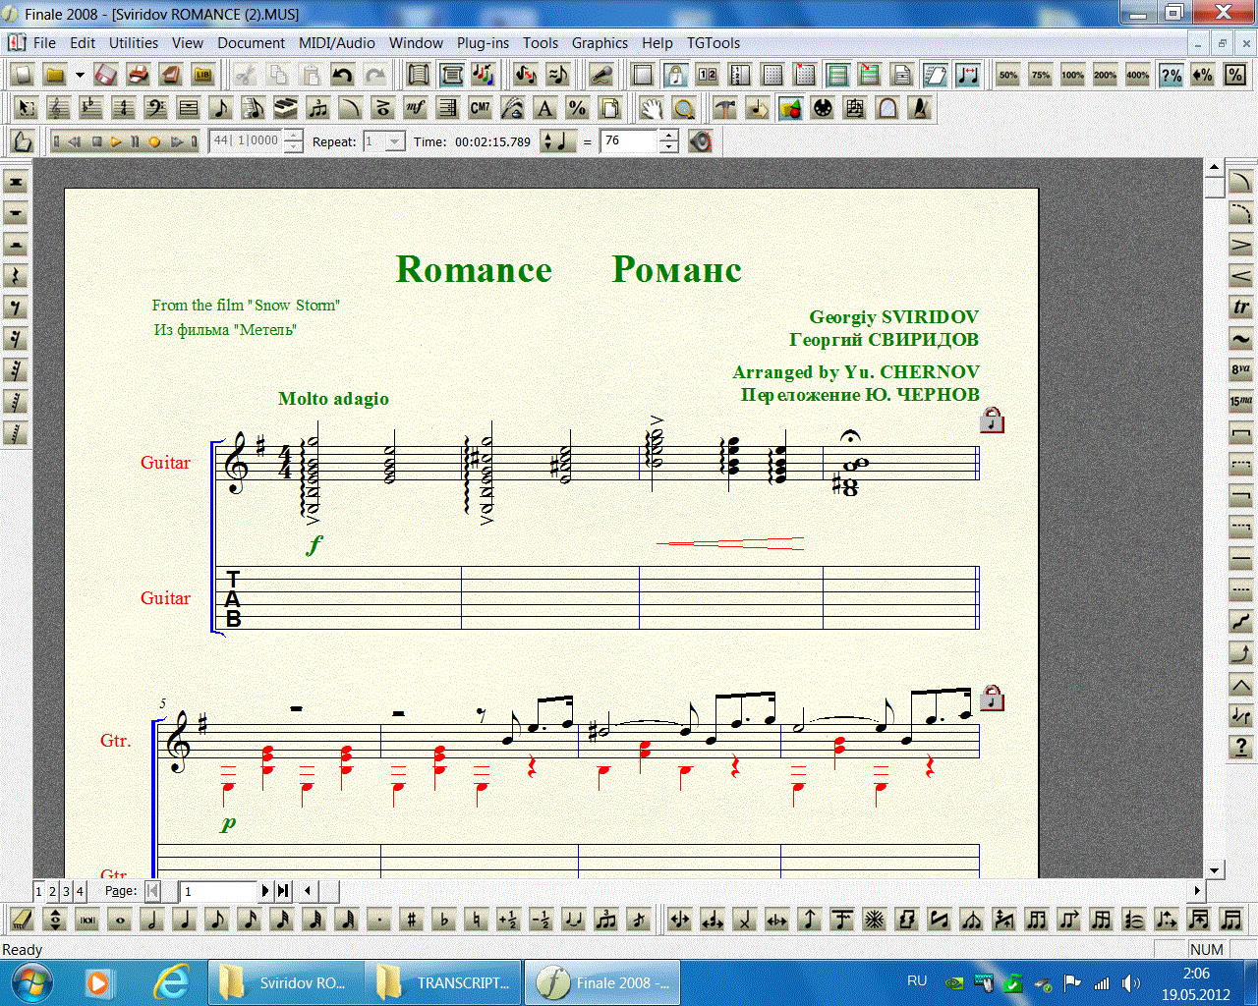Click the playback speaker settings icon

(x=700, y=141)
